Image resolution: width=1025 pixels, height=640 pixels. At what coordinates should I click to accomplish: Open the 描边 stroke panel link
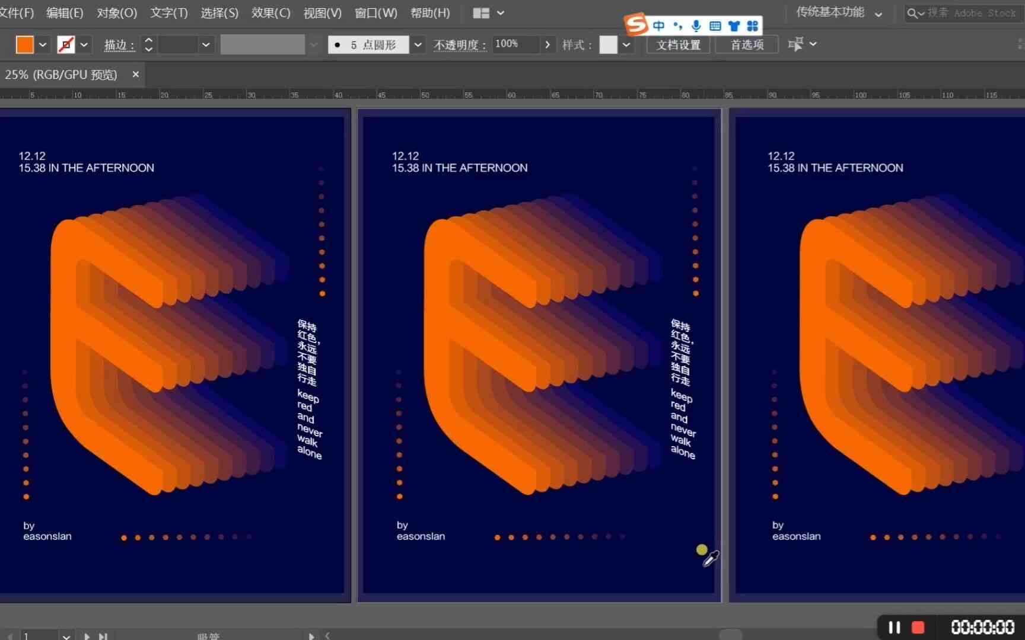119,45
